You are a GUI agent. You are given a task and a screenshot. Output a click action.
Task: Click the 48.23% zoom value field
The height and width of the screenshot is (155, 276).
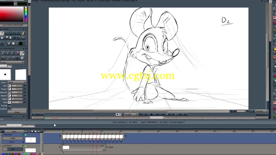(241, 111)
